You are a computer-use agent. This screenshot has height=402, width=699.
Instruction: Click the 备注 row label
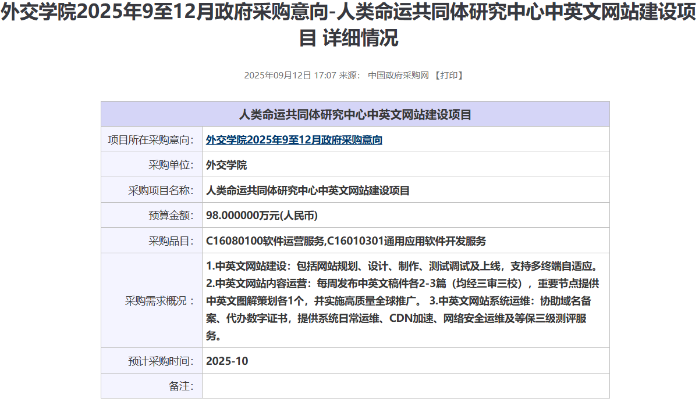181,386
